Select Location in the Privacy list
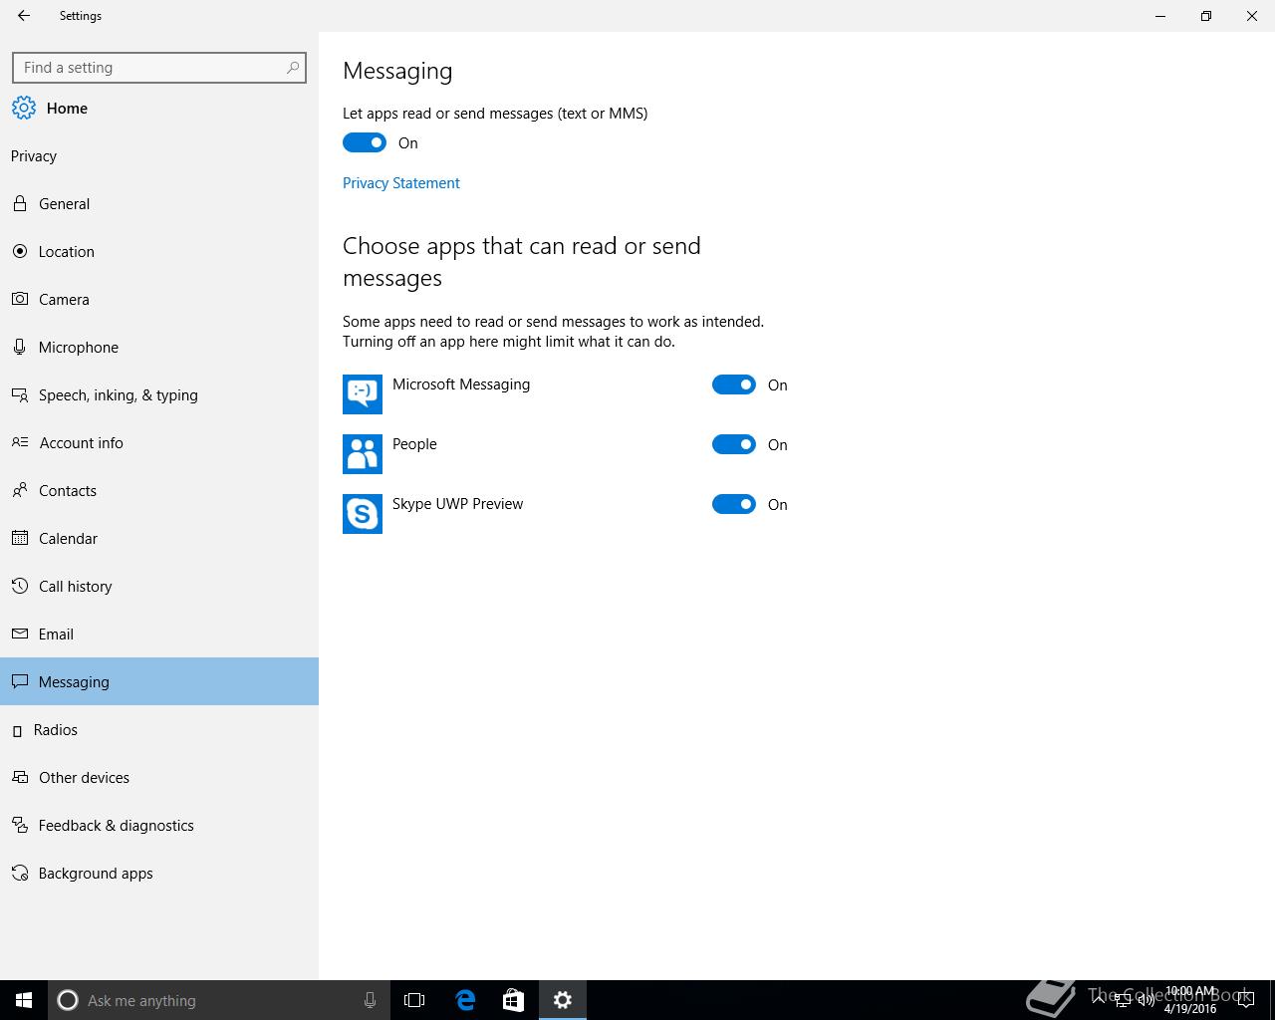The width and height of the screenshot is (1275, 1020). pos(159,251)
